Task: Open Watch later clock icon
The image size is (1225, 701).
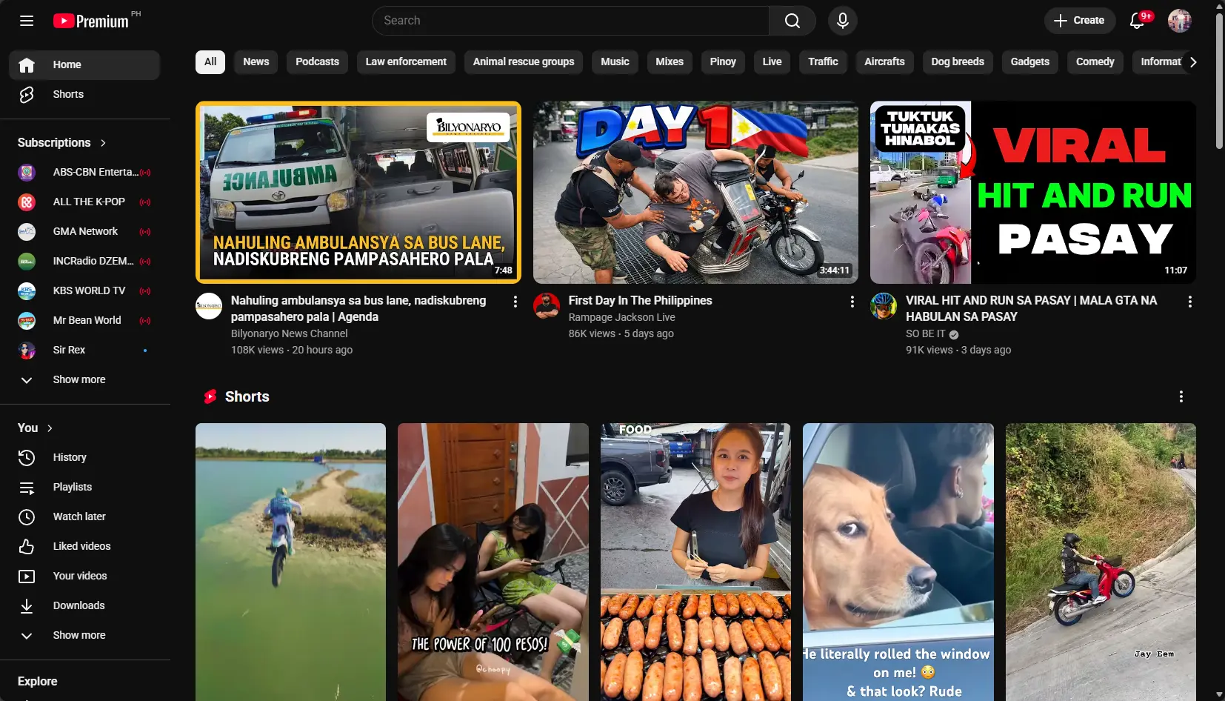Action: (x=27, y=516)
